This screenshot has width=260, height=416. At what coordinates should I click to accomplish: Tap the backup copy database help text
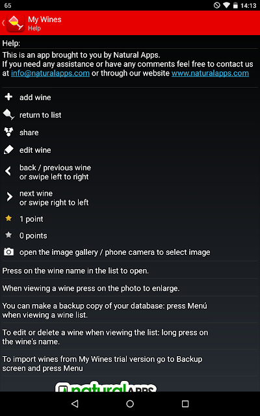(105, 311)
